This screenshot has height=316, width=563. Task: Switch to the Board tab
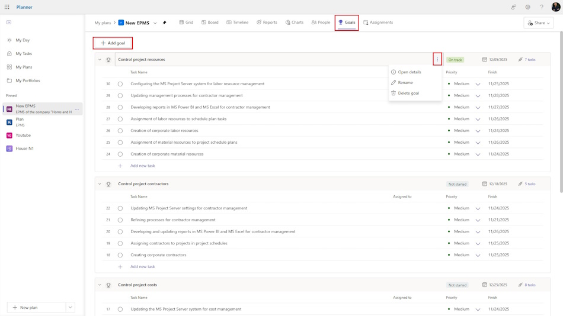coord(210,22)
